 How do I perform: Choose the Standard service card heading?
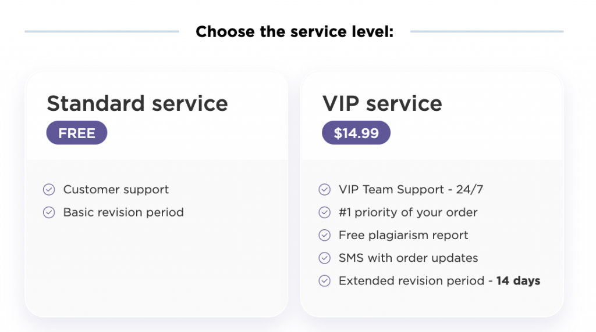(137, 103)
